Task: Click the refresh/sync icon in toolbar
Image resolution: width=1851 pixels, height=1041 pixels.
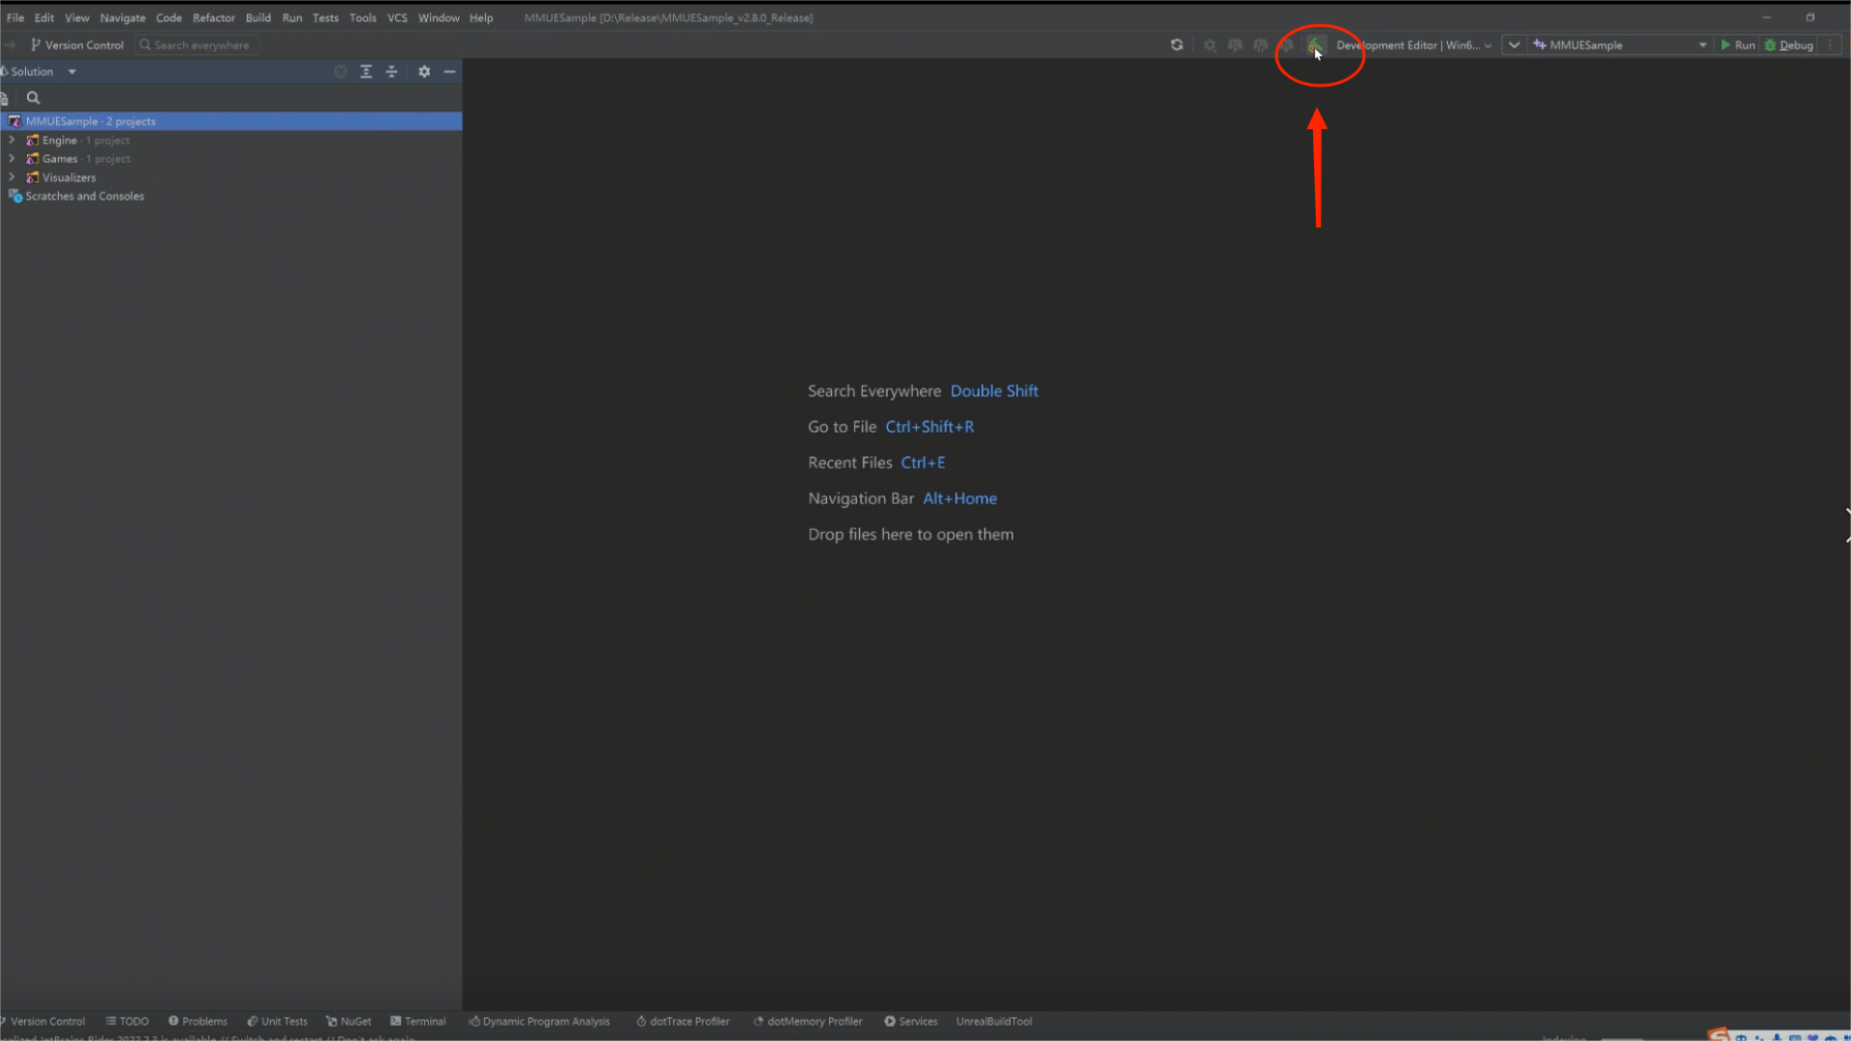Action: 1176,44
